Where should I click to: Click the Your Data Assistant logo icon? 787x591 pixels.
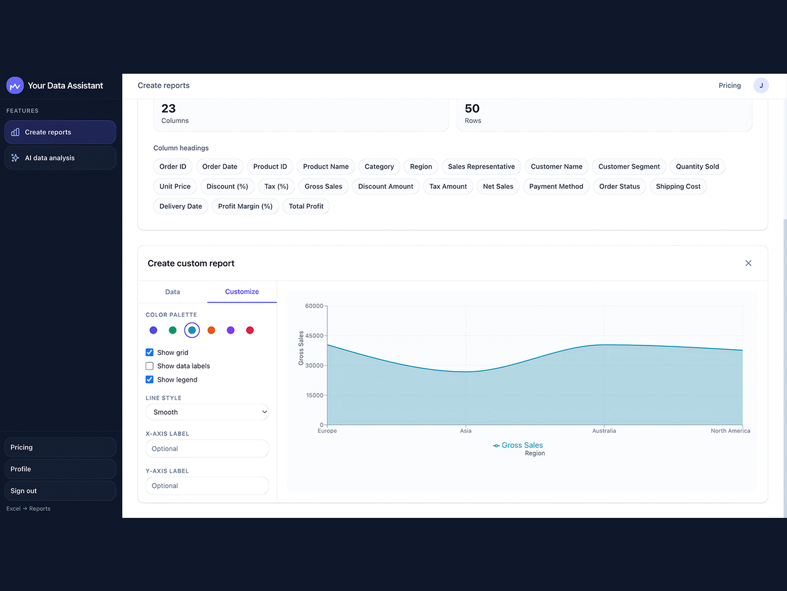pyautogui.click(x=14, y=85)
